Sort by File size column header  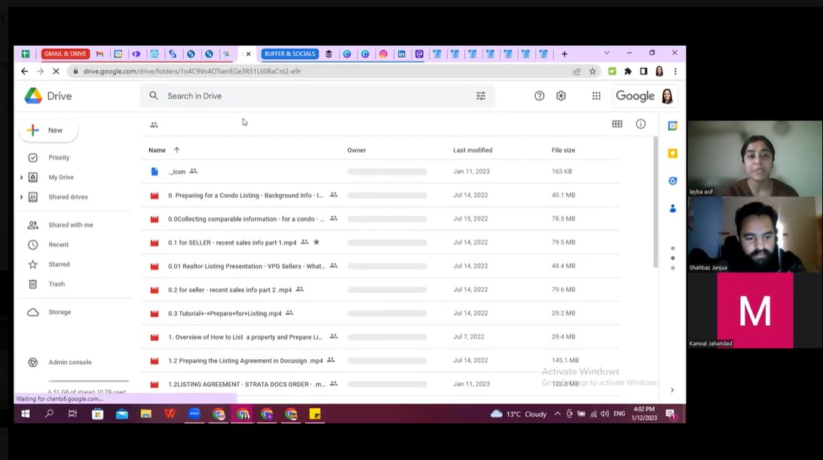pos(563,150)
